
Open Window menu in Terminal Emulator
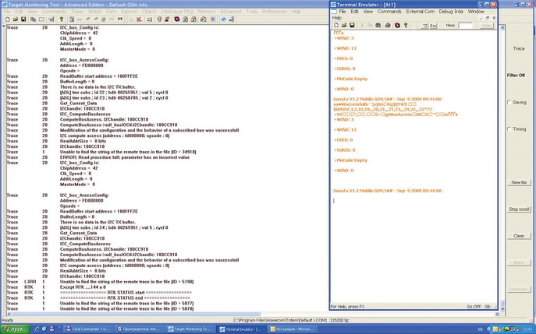476,11
